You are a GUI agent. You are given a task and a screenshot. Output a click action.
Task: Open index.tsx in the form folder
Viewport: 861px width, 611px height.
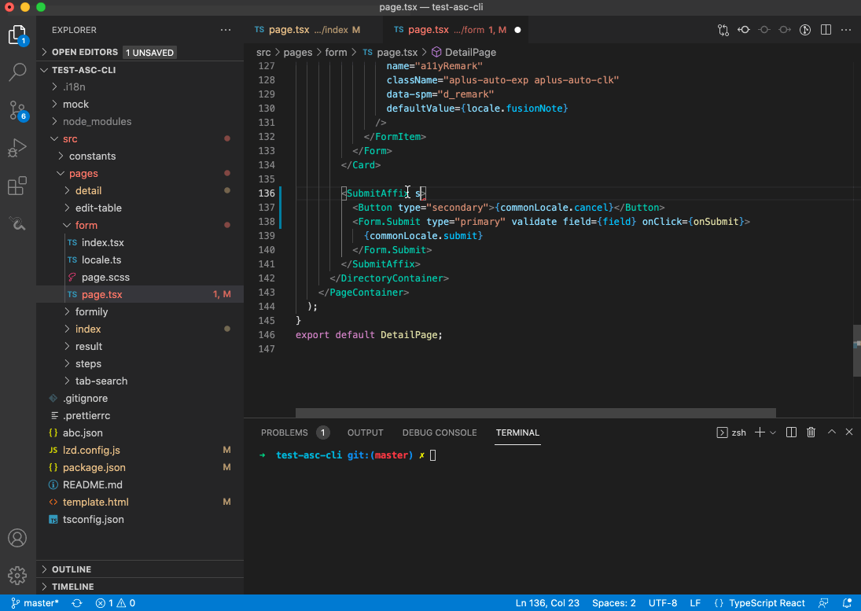[x=103, y=243]
